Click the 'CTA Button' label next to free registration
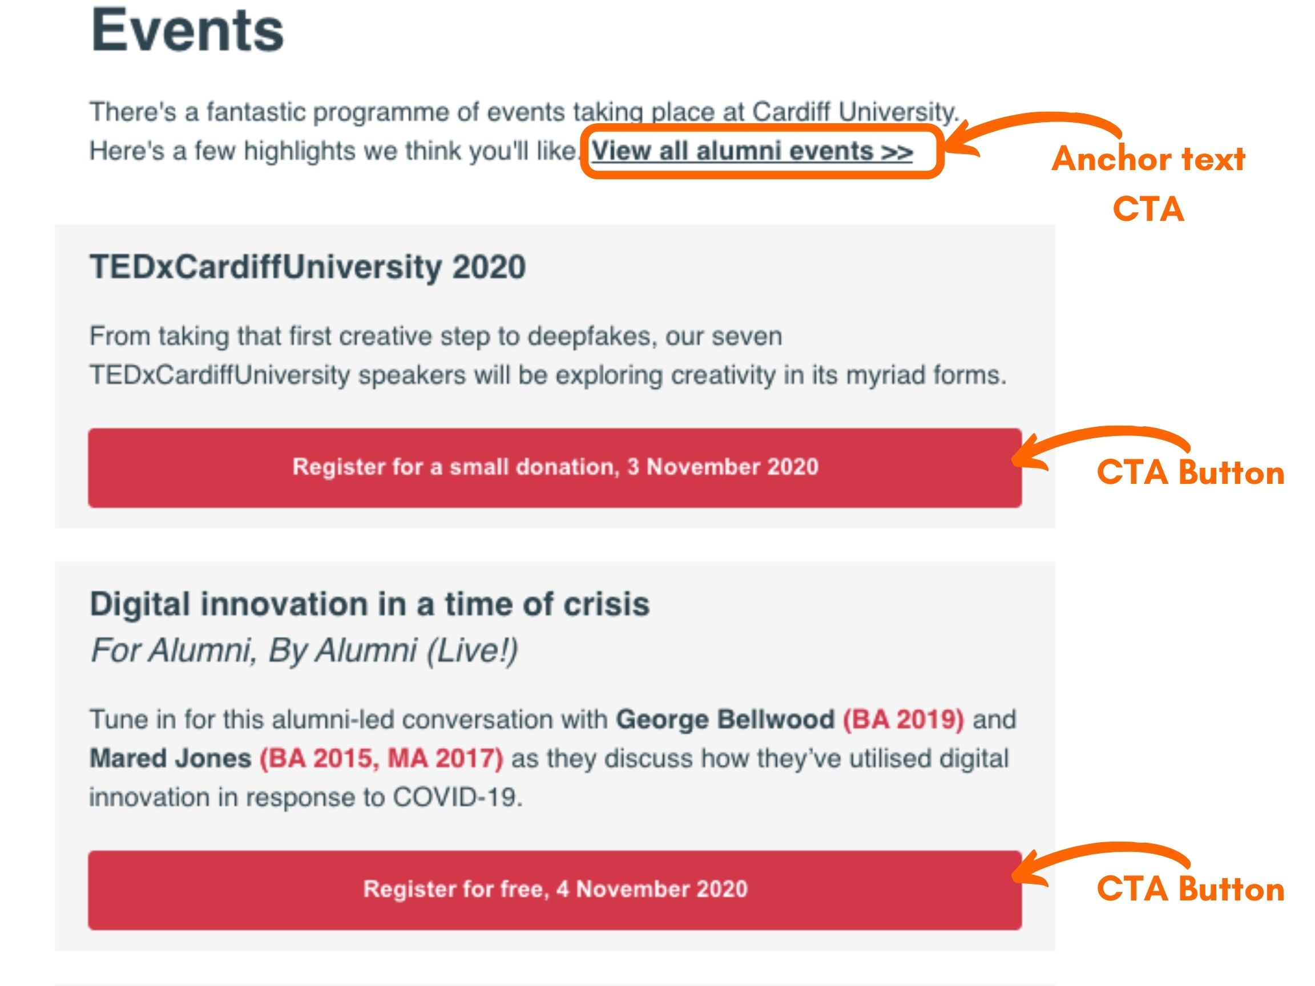This screenshot has width=1315, height=986. coord(1190,890)
